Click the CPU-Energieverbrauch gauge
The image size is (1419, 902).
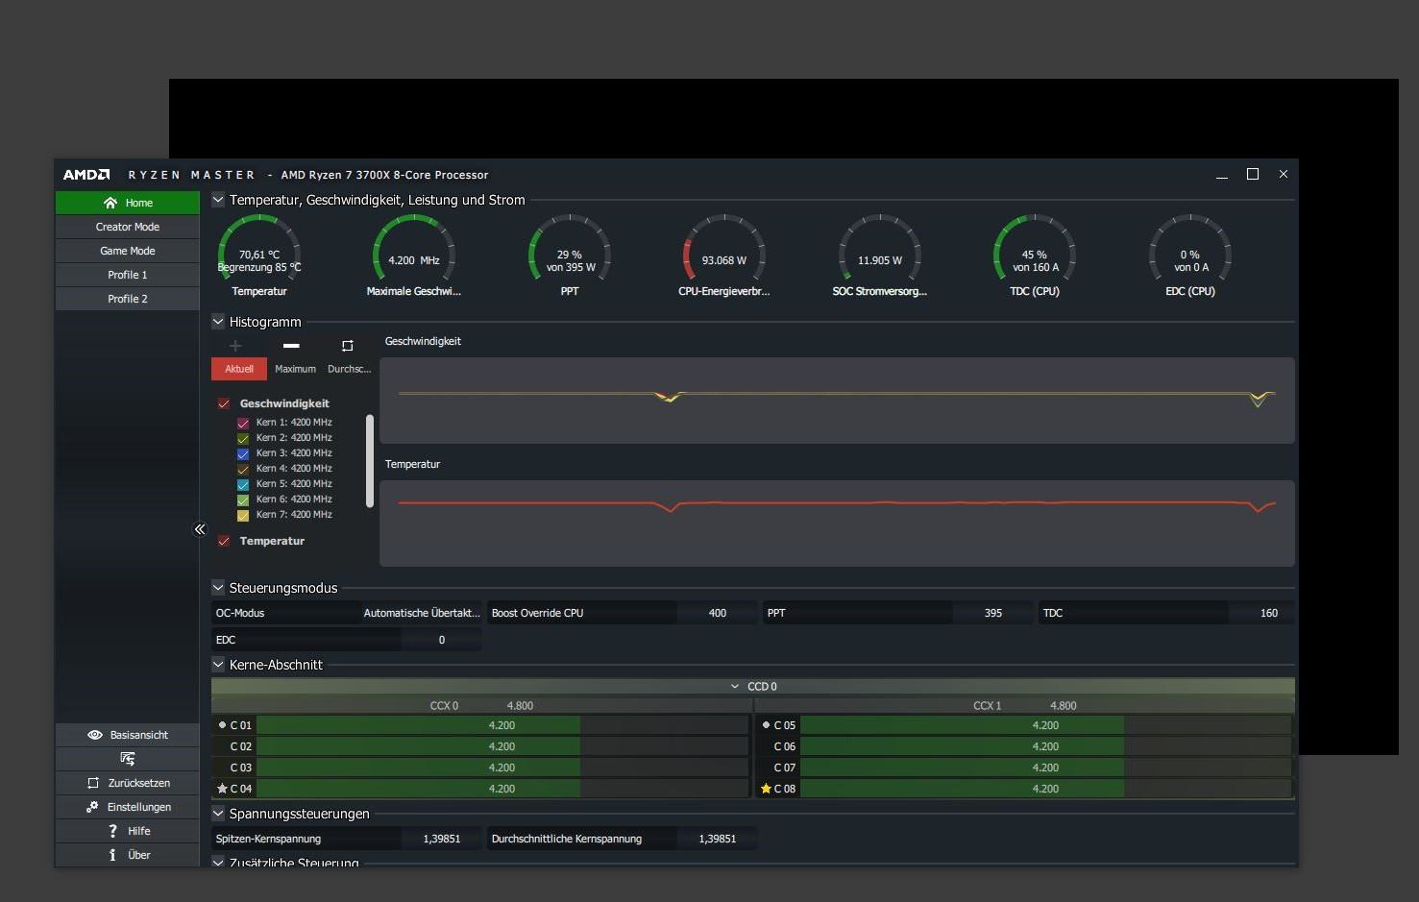(724, 251)
